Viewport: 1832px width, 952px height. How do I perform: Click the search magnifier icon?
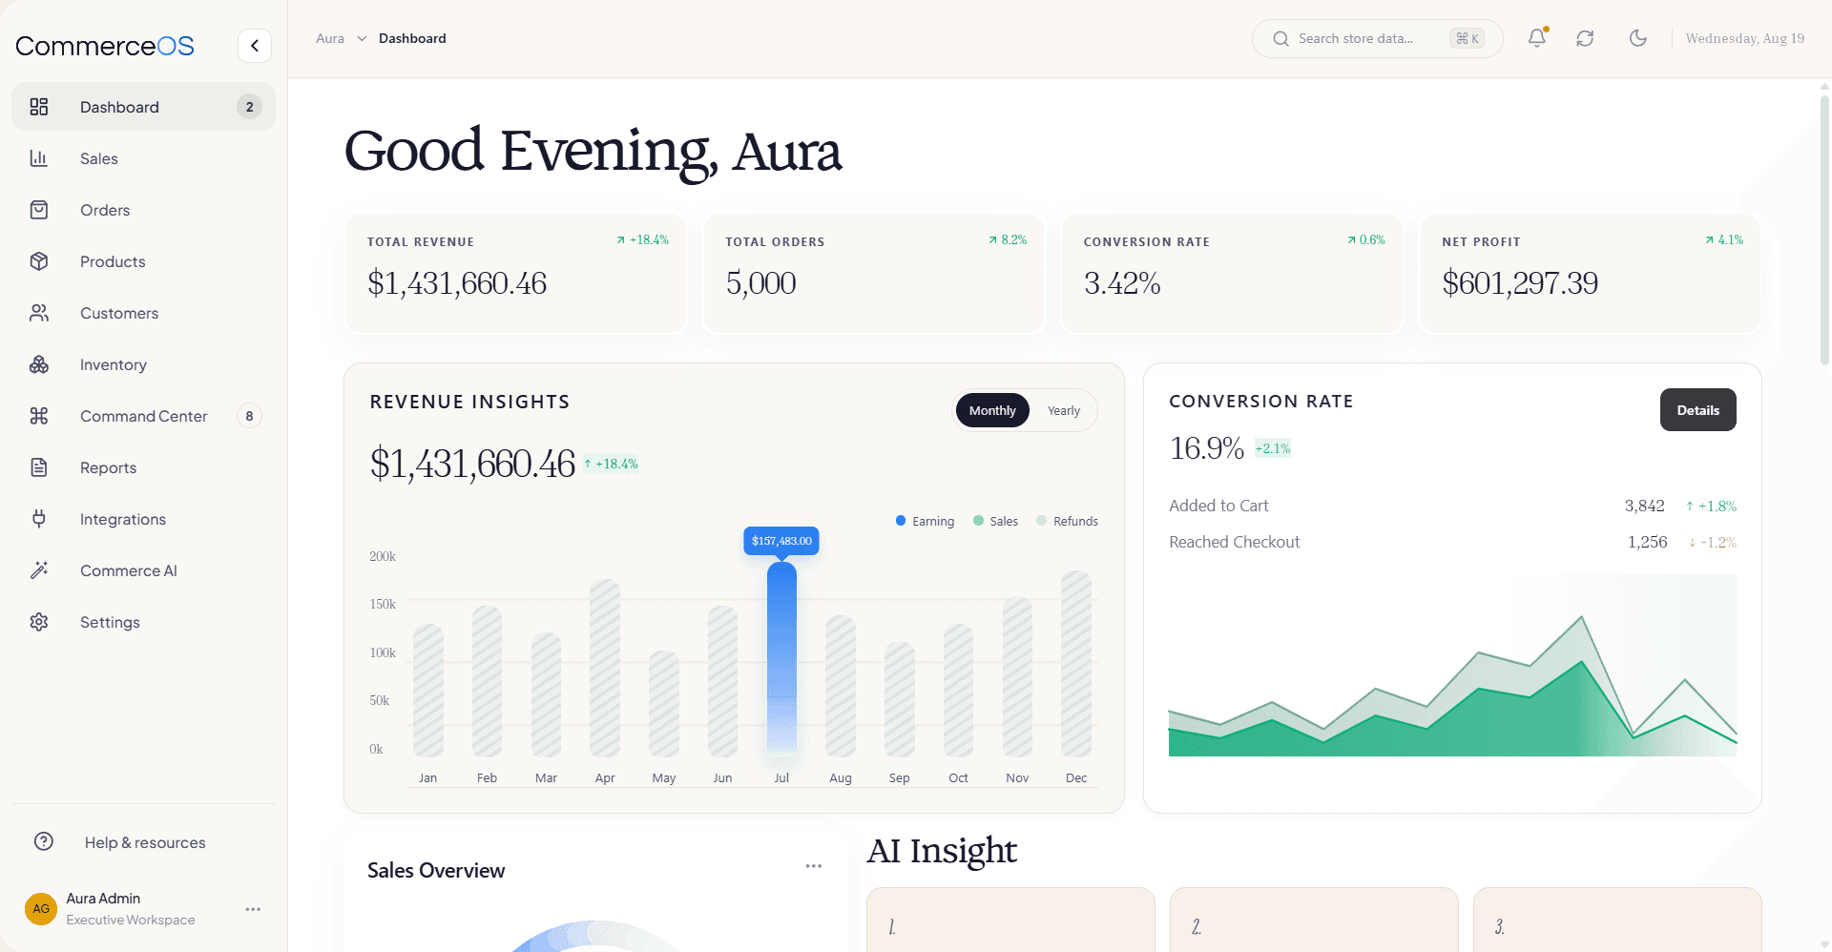pyautogui.click(x=1281, y=39)
